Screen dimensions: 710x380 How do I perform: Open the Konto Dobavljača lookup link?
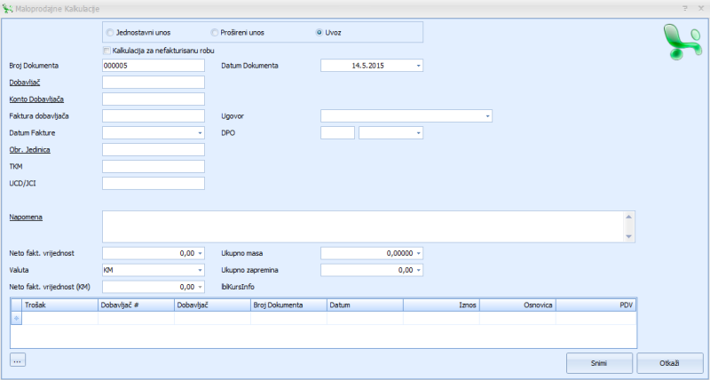click(36, 99)
